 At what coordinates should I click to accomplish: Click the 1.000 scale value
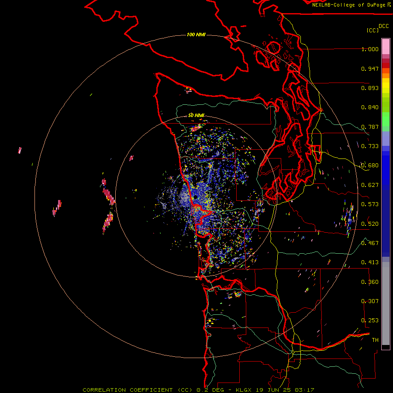click(370, 49)
